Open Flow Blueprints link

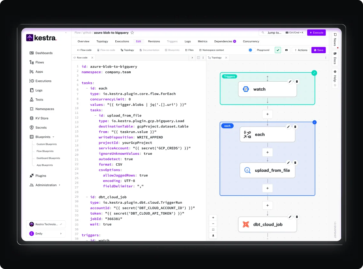(x=45, y=151)
